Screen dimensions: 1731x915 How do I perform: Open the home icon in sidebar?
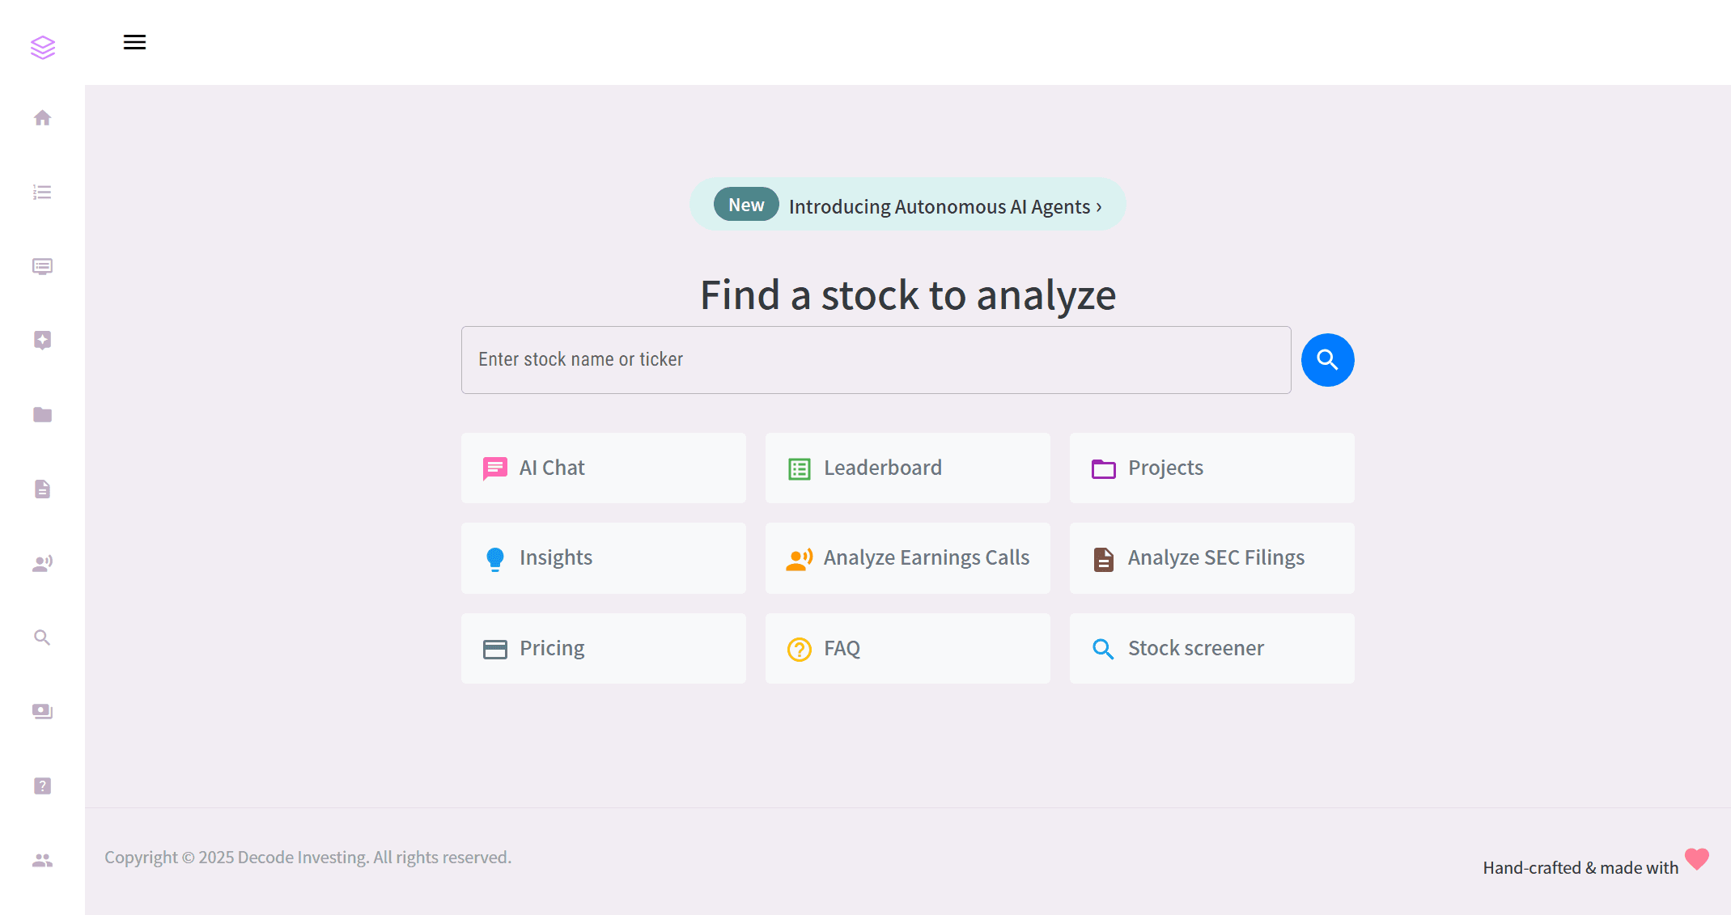tap(43, 118)
